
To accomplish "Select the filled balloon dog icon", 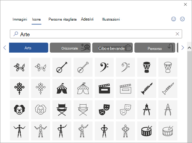I will 19,67.
